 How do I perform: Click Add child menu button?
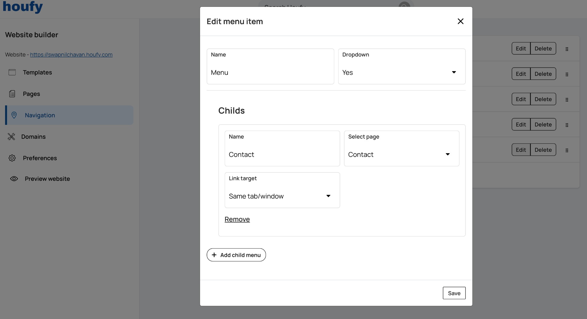pyautogui.click(x=236, y=255)
